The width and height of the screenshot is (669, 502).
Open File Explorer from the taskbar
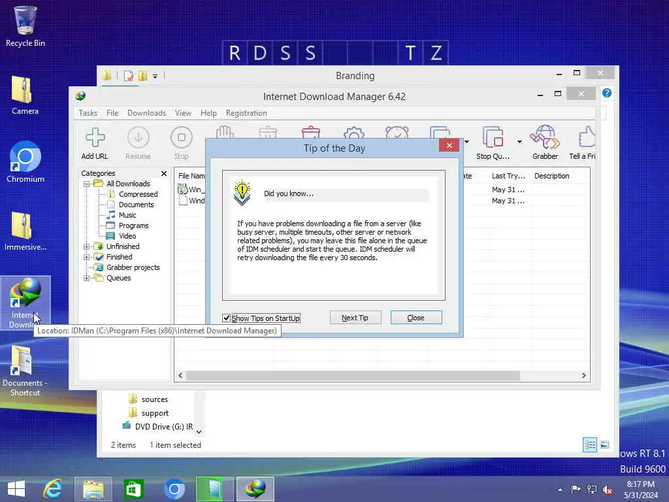pyautogui.click(x=93, y=489)
